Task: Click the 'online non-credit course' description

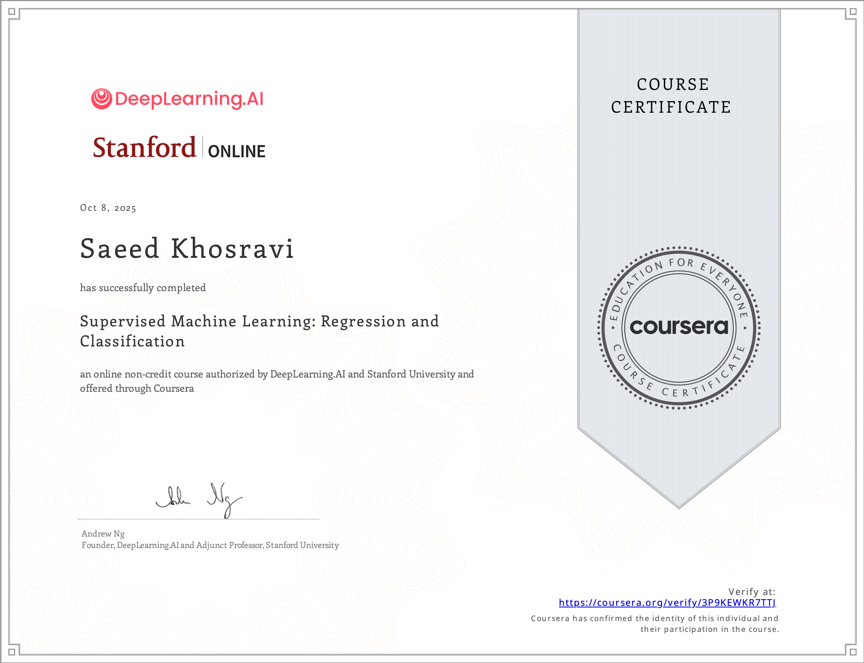Action: point(276,381)
